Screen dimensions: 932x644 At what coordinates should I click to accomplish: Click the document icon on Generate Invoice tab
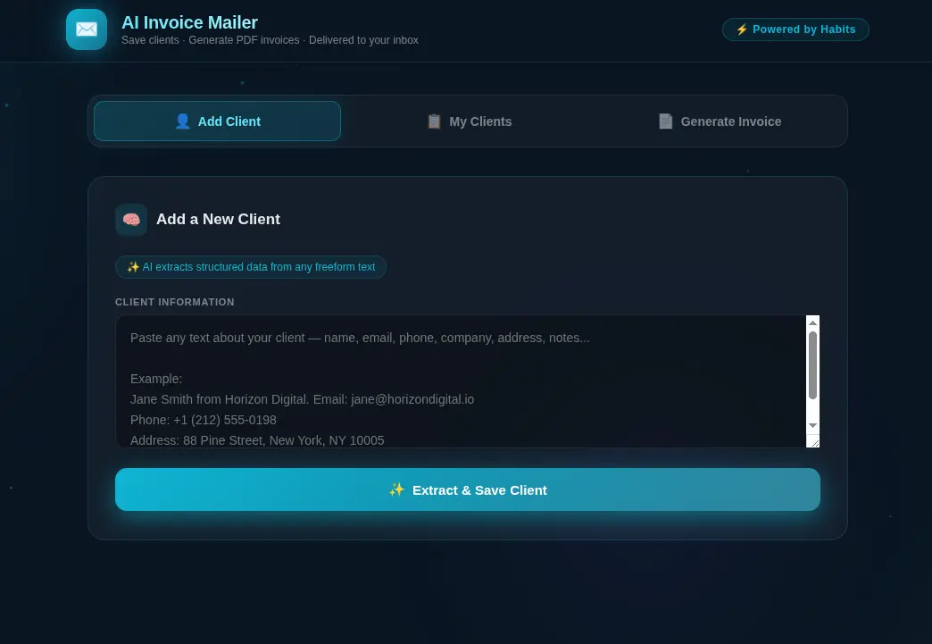point(666,121)
